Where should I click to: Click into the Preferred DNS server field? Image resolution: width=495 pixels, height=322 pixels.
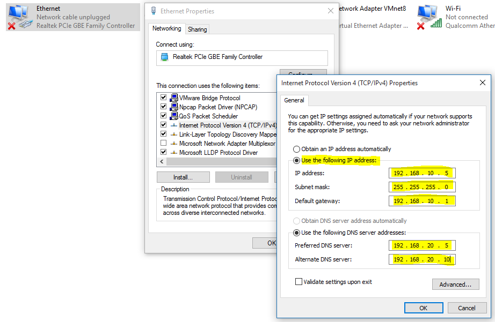point(421,245)
